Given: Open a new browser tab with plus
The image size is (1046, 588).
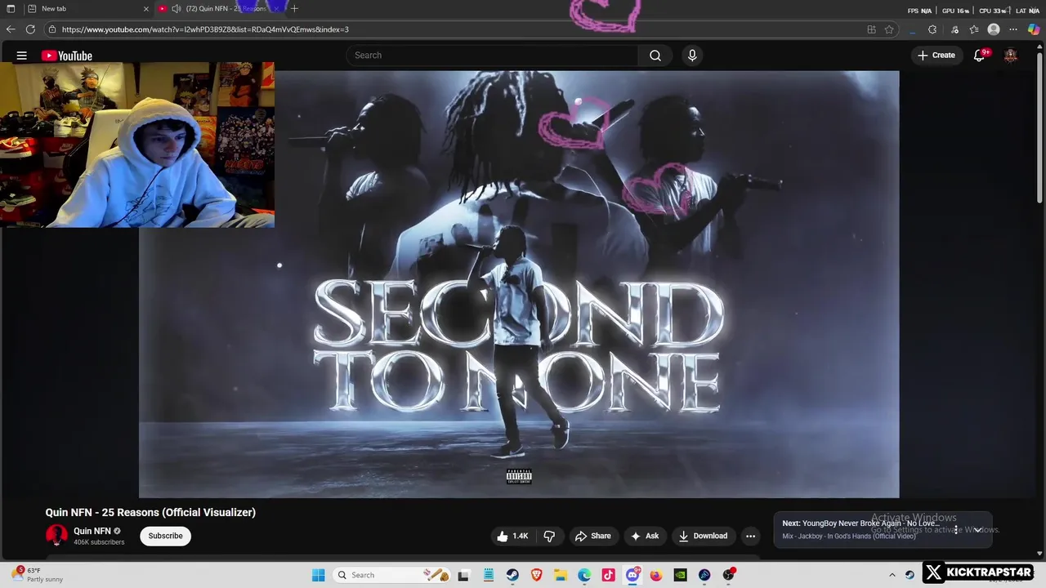Looking at the screenshot, I should (x=294, y=9).
